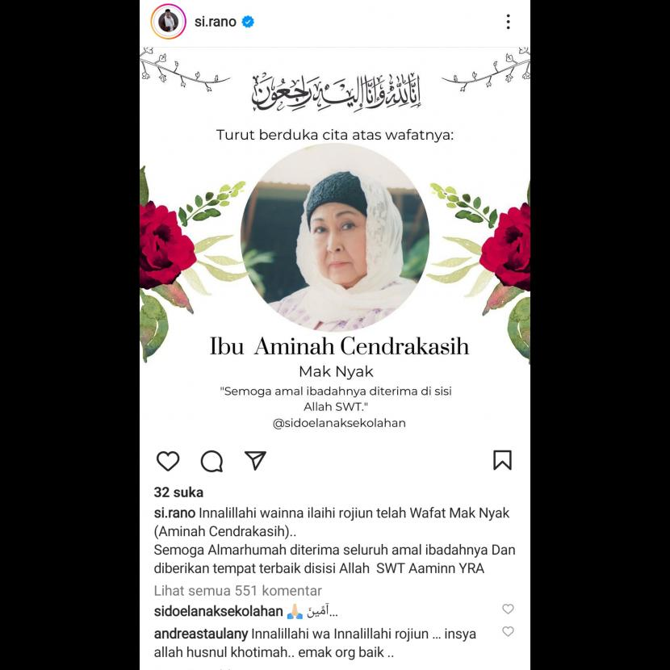Open comments via the speech bubble icon

point(212,461)
